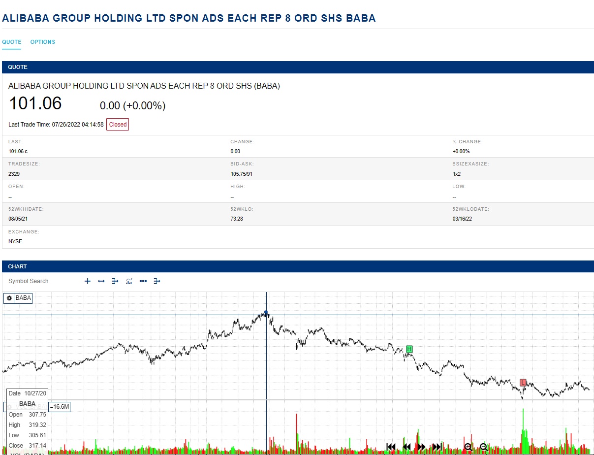Screen dimensions: 594x455
Task: Click the TRADESIZE value 2329
Action: [x=14, y=174]
